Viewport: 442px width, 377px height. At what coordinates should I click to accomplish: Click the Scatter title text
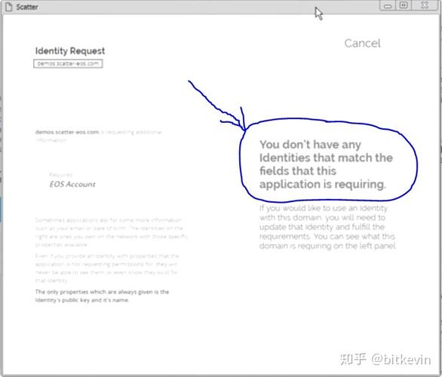pos(27,7)
